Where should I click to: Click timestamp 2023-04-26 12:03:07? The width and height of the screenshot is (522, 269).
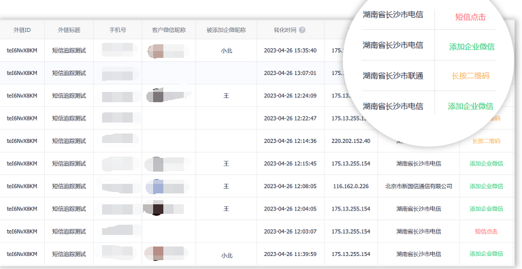(290, 232)
